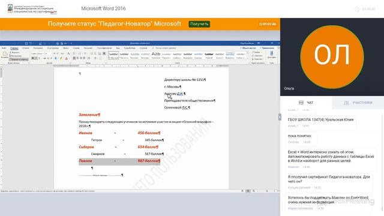
Task: Click the 'пока понятно' chat message
Action: (x=299, y=136)
